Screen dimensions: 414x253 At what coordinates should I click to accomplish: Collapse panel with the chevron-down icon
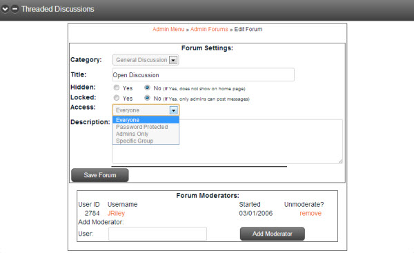(5, 9)
